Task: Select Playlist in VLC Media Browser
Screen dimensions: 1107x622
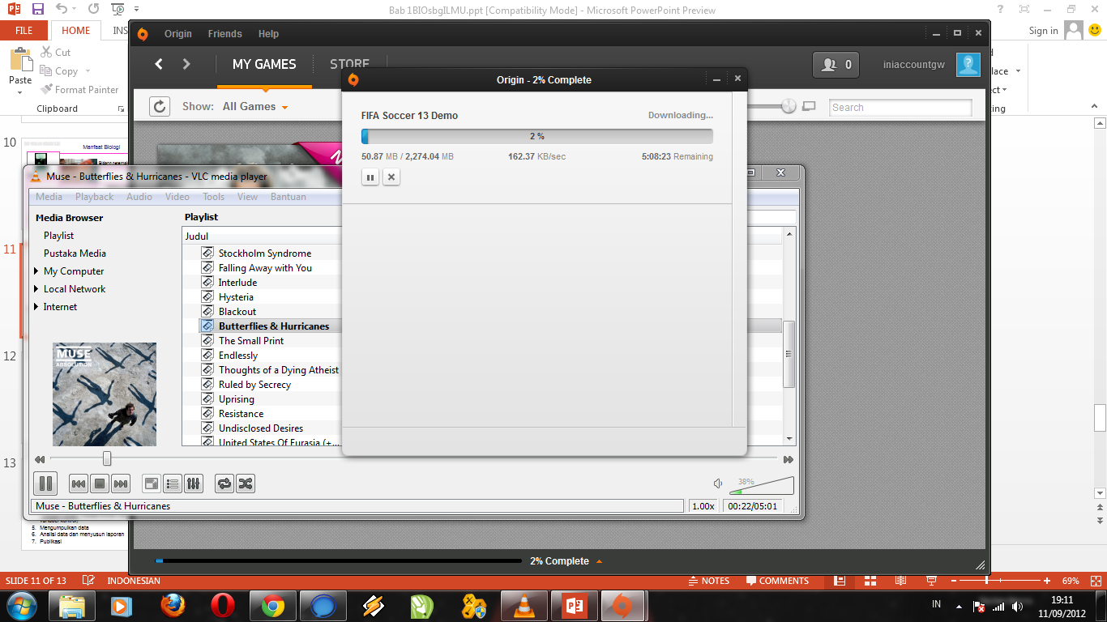Action: (58, 236)
